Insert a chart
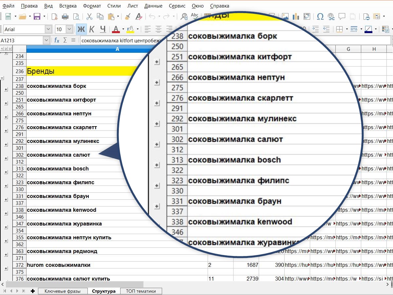 click(x=296, y=16)
